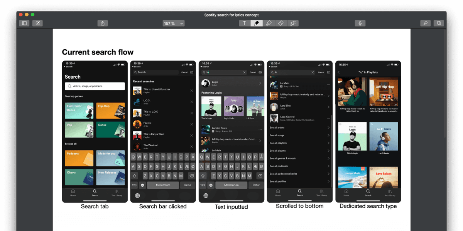Expand 'See all profiles'
The height and width of the screenshot is (231, 463).
(x=300, y=181)
